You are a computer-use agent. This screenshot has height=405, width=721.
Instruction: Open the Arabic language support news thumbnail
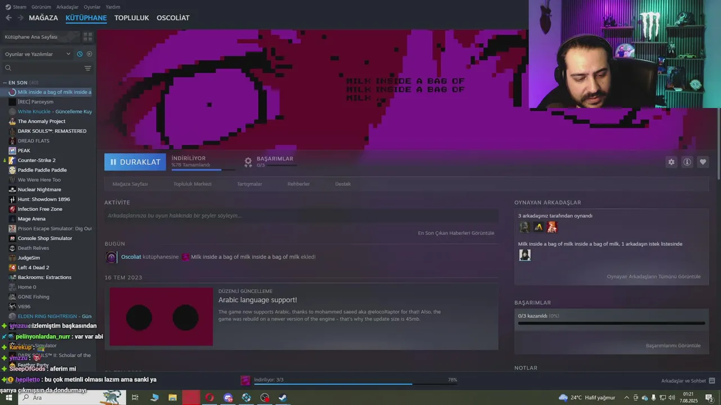(161, 317)
